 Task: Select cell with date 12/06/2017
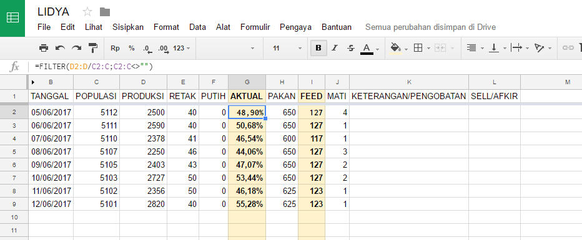[51, 204]
